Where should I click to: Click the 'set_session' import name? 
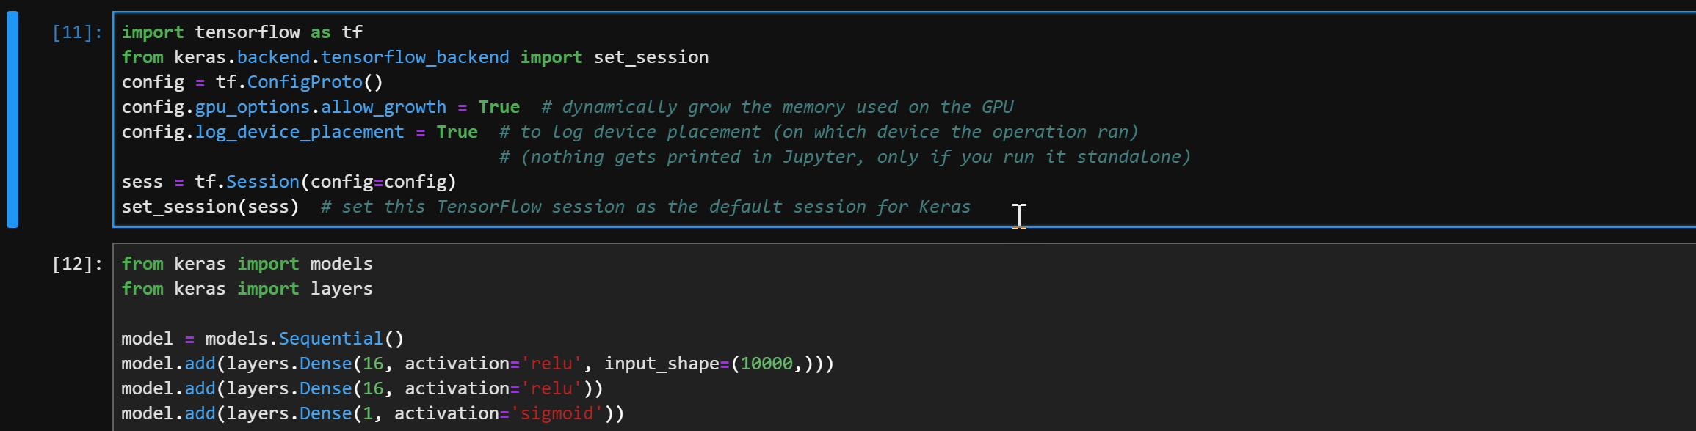[x=651, y=57]
